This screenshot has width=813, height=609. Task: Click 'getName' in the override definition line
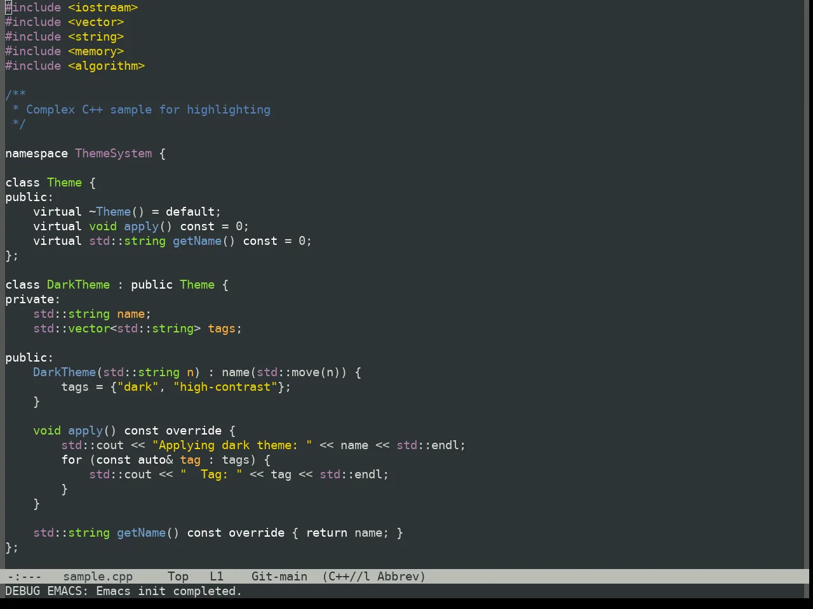(142, 533)
